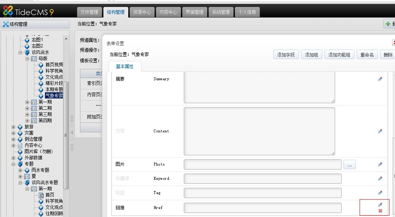Delete the Href field with red X
The width and height of the screenshot is (395, 217).
click(x=380, y=211)
